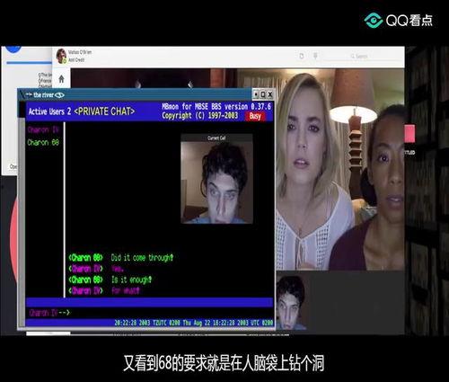Click the message "Did it come through?"
Viewport: 449px width, 382px height.
coord(142,258)
